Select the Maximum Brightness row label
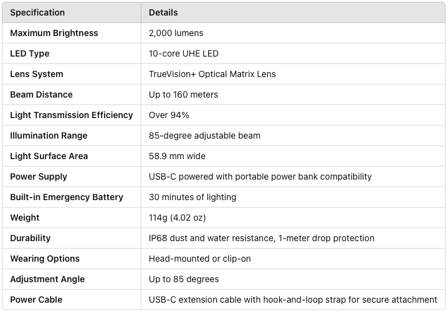 tap(54, 33)
